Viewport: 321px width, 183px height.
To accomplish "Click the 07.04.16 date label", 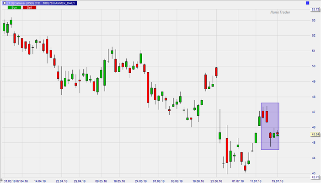I will [x=22, y=181].
